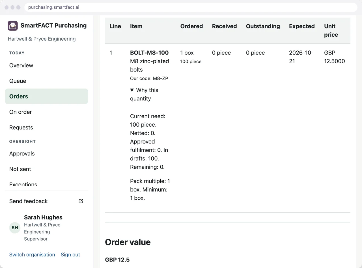The image size is (362, 268).
Task: Click the Order value heading
Action: [128, 242]
